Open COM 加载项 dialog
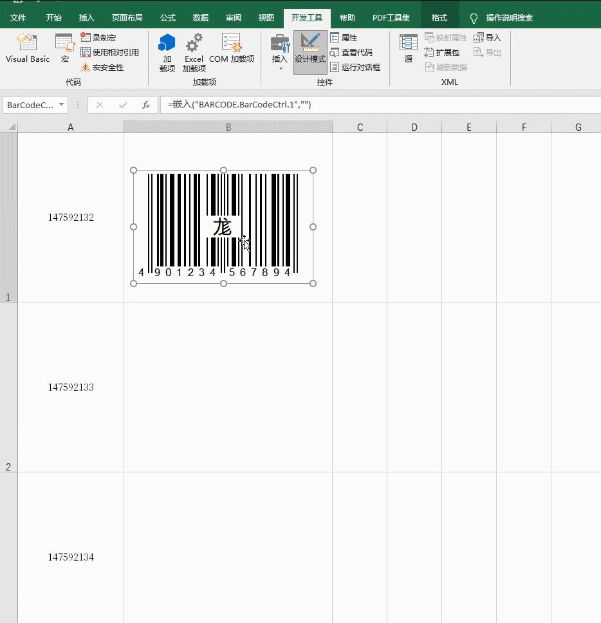Image resolution: width=601 pixels, height=623 pixels. pos(232,48)
